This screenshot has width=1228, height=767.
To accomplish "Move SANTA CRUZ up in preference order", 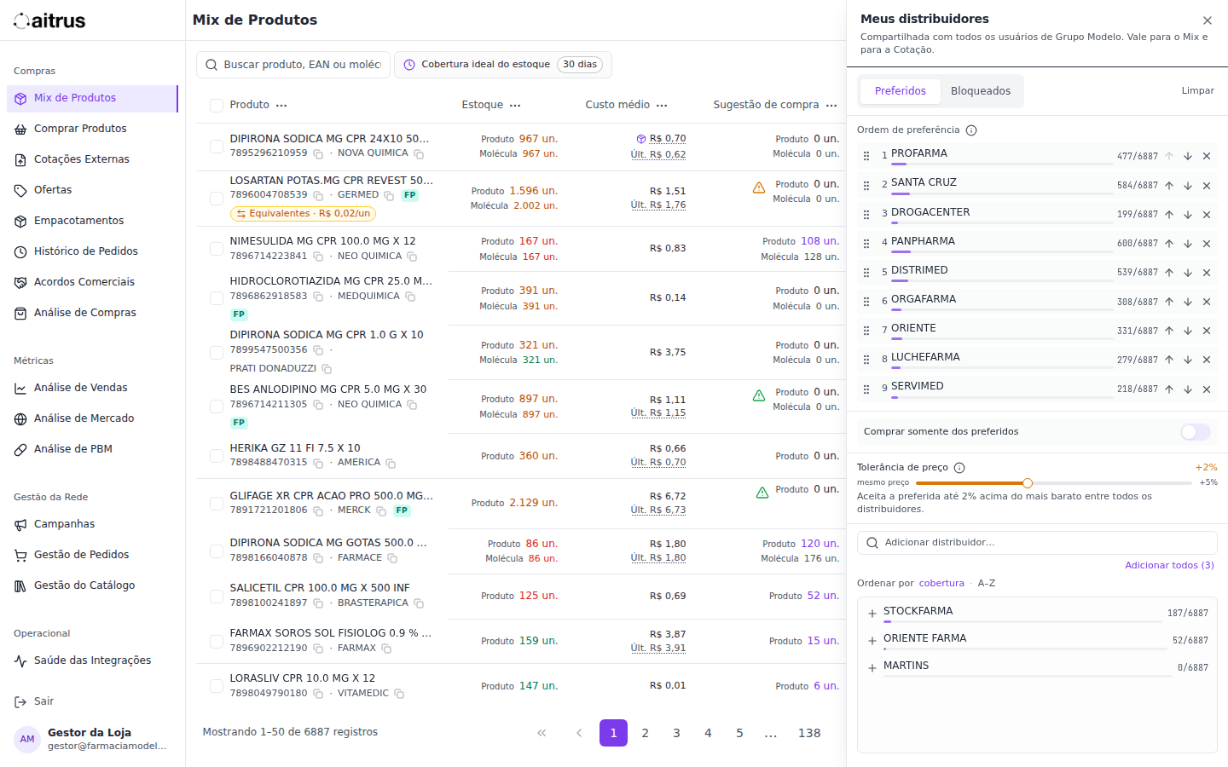I will click(1169, 186).
